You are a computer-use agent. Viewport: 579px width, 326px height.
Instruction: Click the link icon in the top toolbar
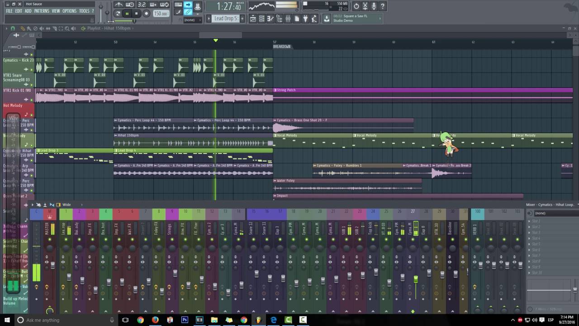[x=188, y=12]
